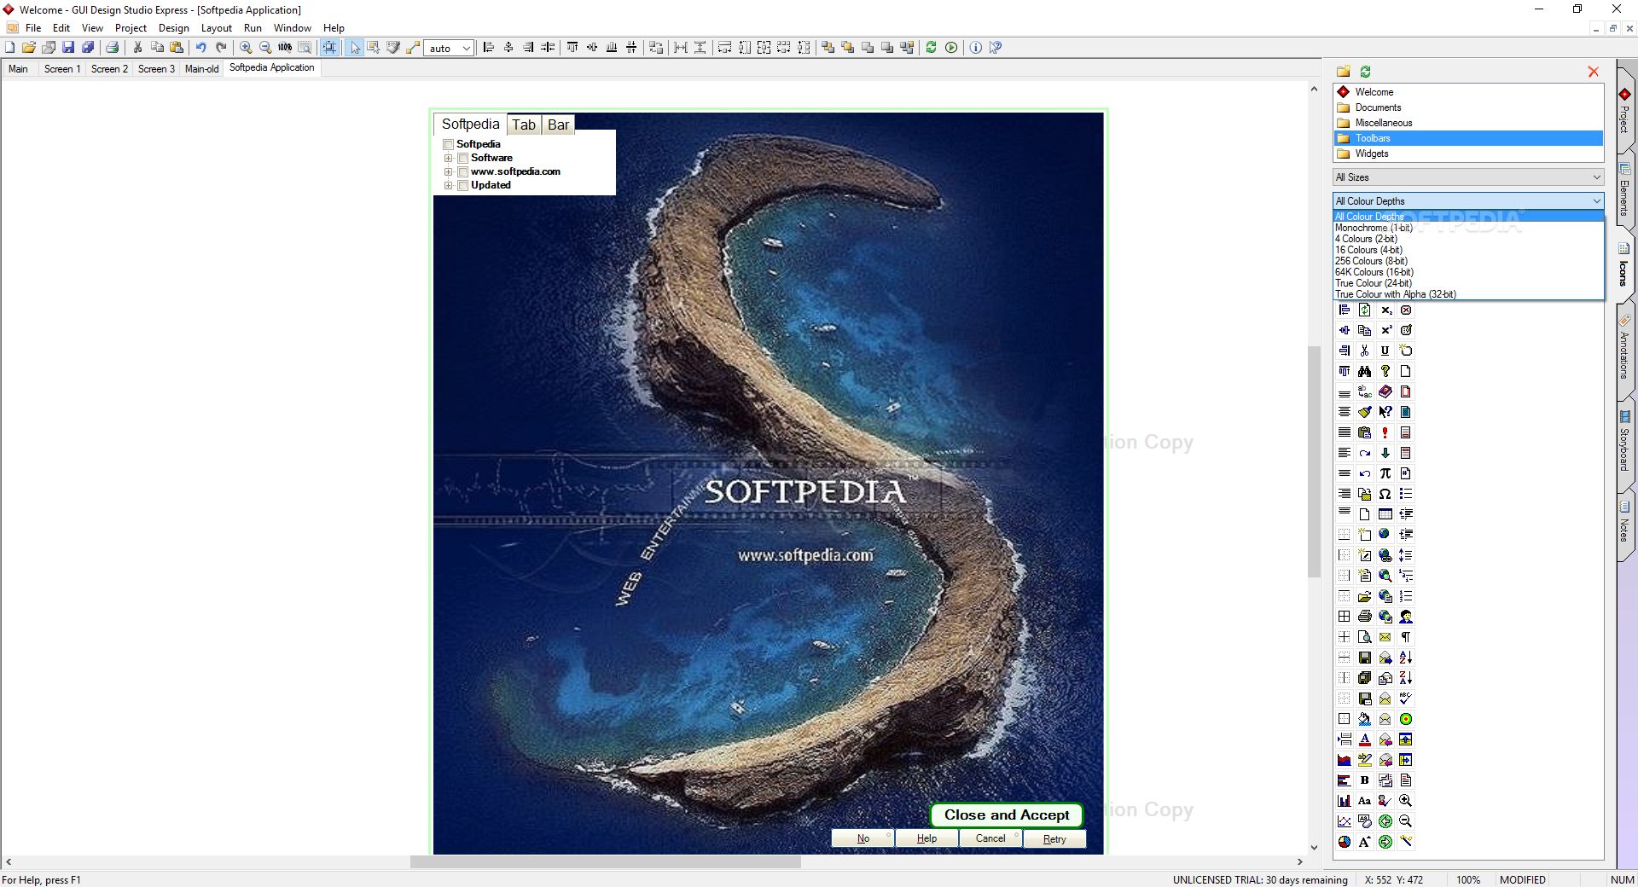Click the Close and Accept button

(1007, 815)
